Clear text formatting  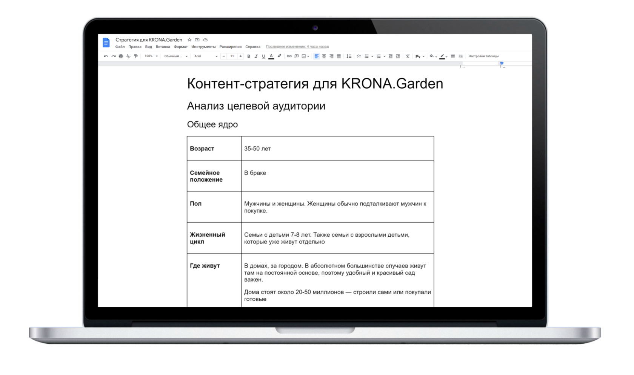[408, 56]
